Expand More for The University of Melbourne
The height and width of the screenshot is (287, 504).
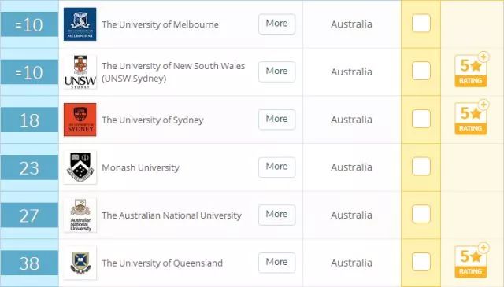tap(276, 24)
